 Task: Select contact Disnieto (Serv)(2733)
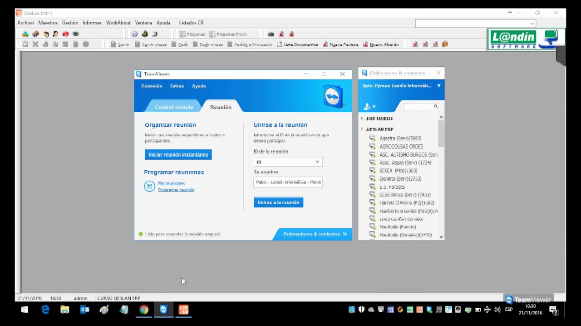pyautogui.click(x=400, y=179)
